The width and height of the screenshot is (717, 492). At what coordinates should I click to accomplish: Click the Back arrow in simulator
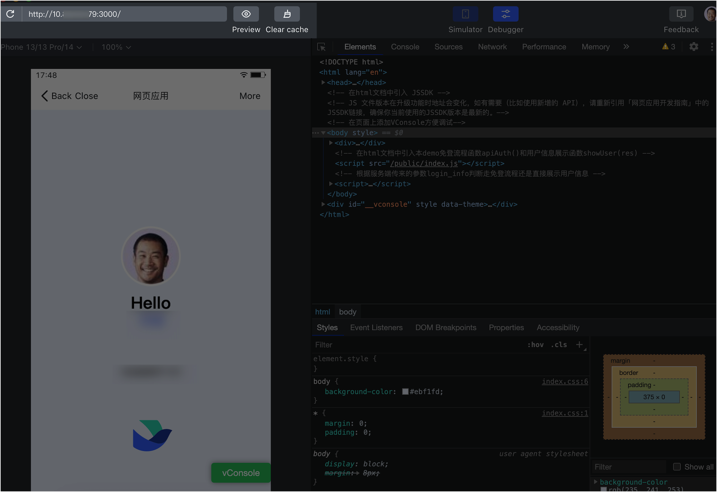44,96
